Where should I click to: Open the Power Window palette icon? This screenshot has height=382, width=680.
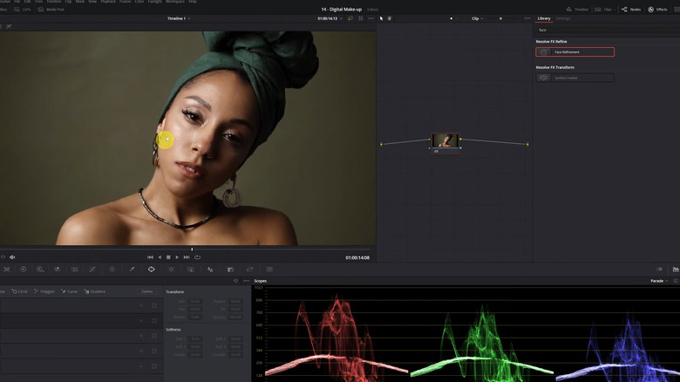coord(152,269)
